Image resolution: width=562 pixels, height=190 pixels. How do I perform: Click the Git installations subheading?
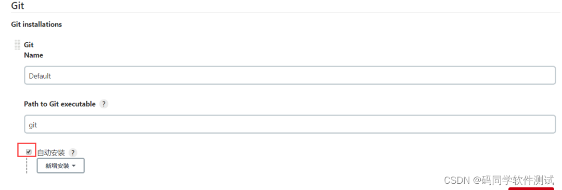click(x=36, y=24)
